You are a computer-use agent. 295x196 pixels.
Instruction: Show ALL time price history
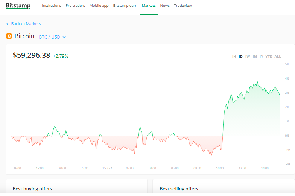point(278,57)
